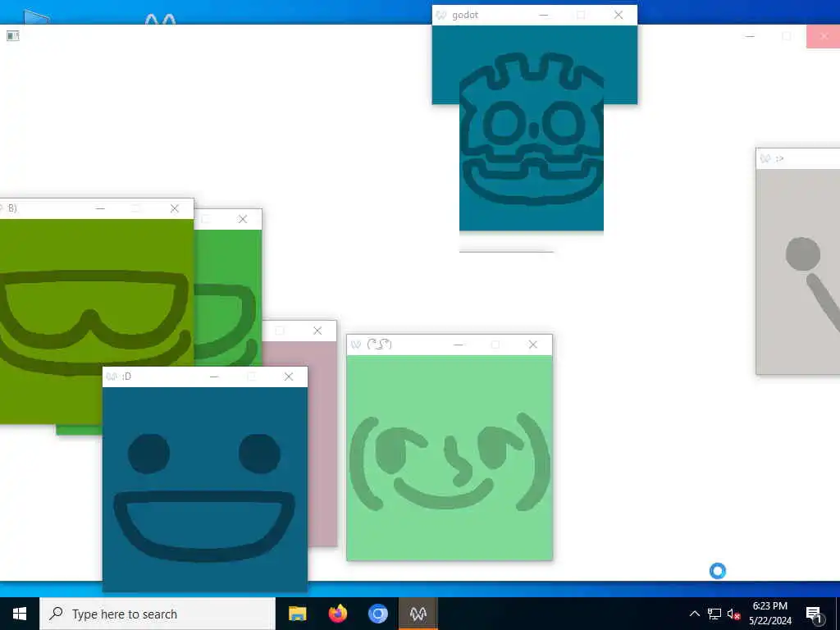Open the blue circular browser taskbar icon
840x630 pixels.
click(x=377, y=614)
